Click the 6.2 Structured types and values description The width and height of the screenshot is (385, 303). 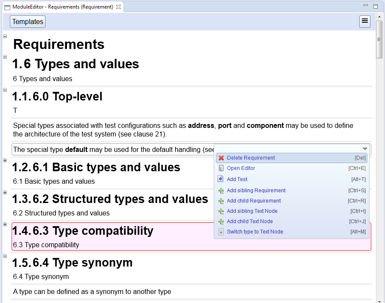pyautogui.click(x=61, y=213)
